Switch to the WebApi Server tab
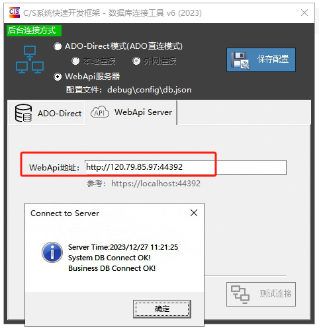This screenshot has height=331, width=319. 131,112
